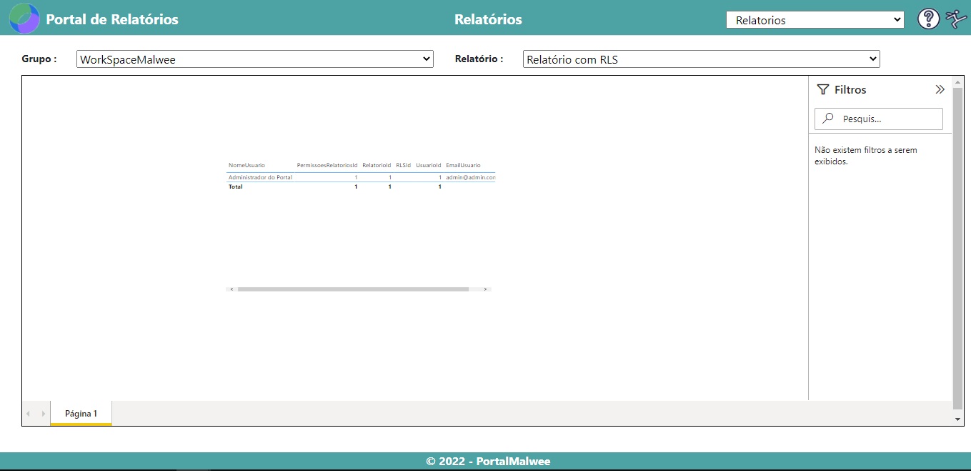971x473 pixels.
Task: Click the EmailUsuario column header
Action: pyautogui.click(x=463, y=165)
